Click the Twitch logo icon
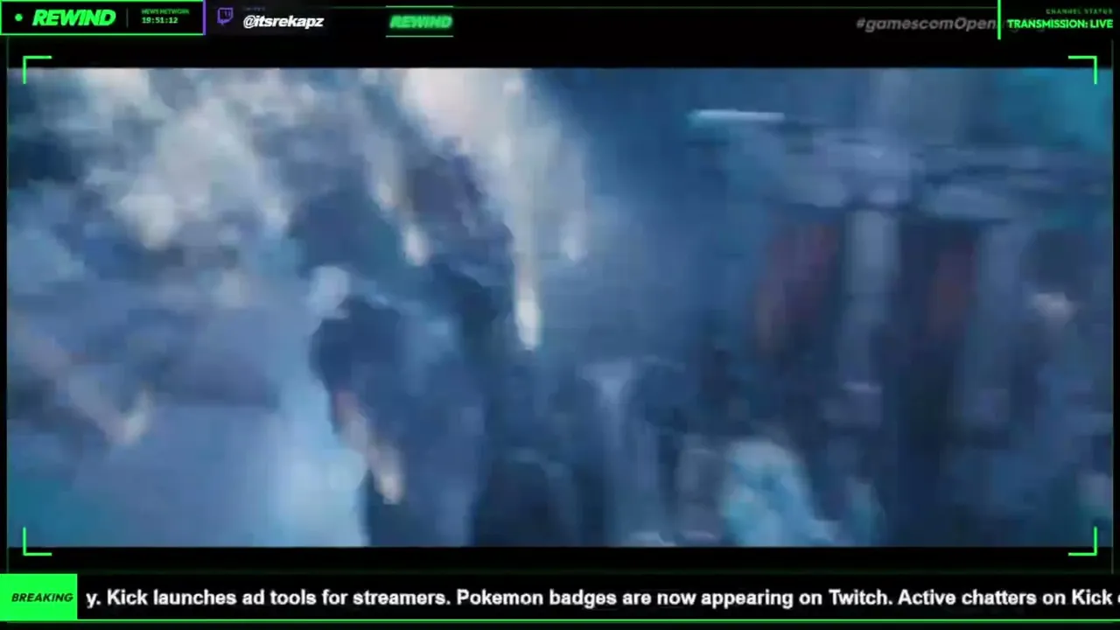The image size is (1120, 630). (225, 17)
